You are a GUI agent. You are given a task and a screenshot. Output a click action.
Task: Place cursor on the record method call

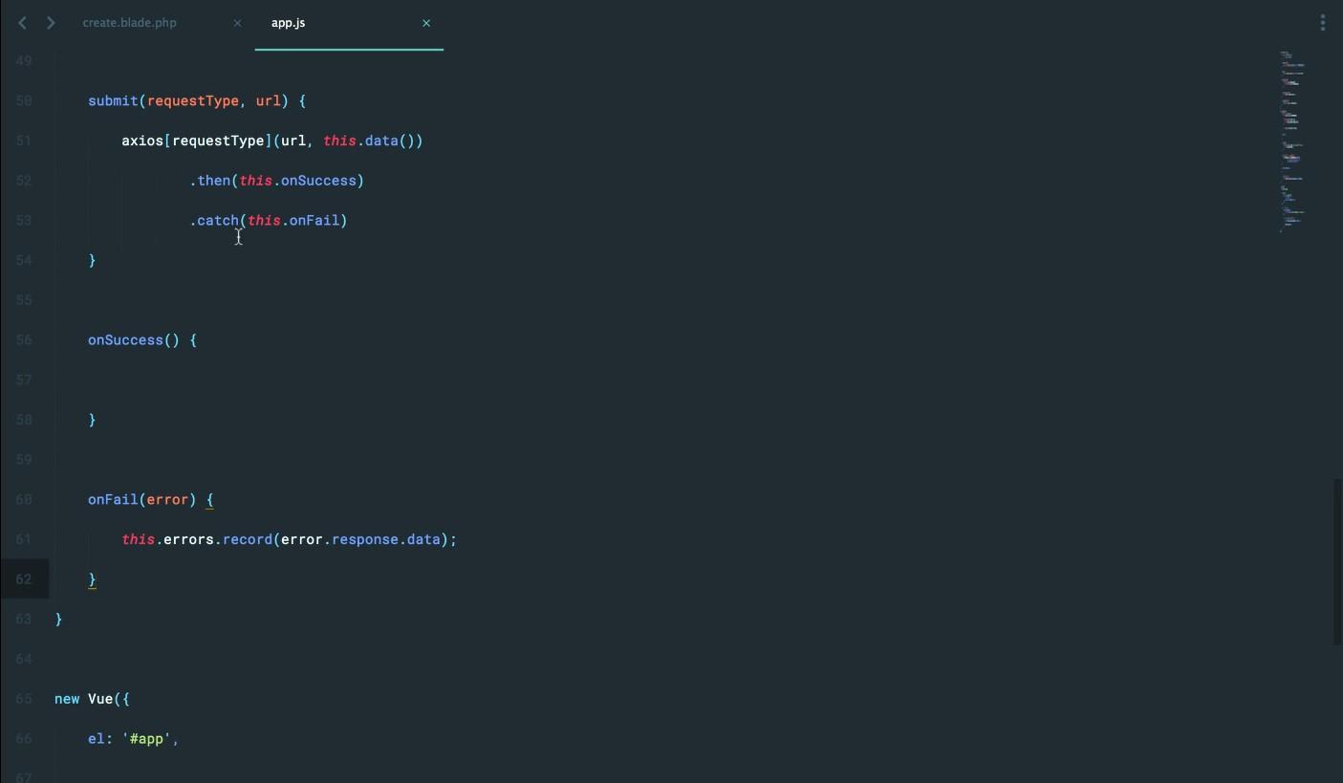pyautogui.click(x=248, y=540)
